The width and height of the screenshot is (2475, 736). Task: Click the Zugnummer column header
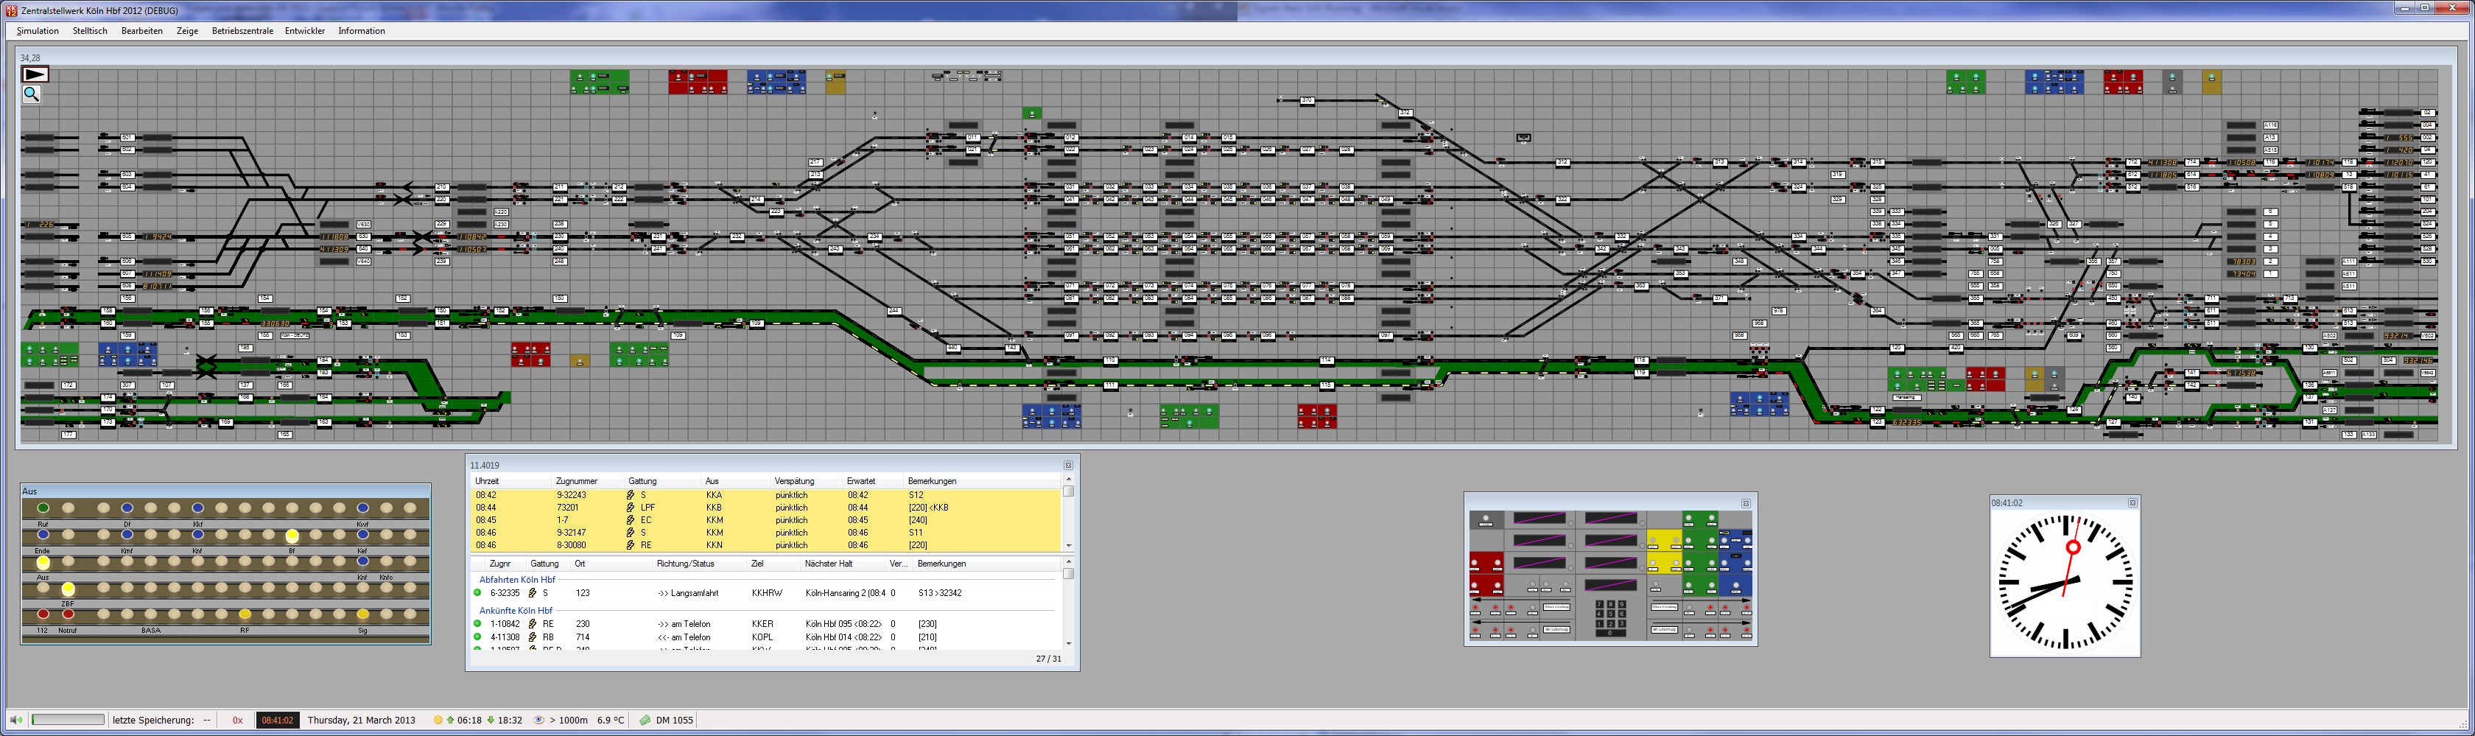point(577,480)
